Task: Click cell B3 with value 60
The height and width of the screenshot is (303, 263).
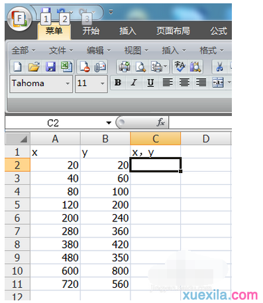Action: [x=105, y=178]
